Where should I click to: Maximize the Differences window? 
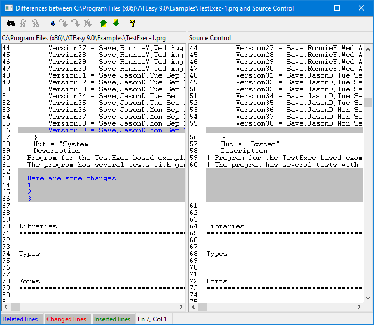[x=337, y=8]
